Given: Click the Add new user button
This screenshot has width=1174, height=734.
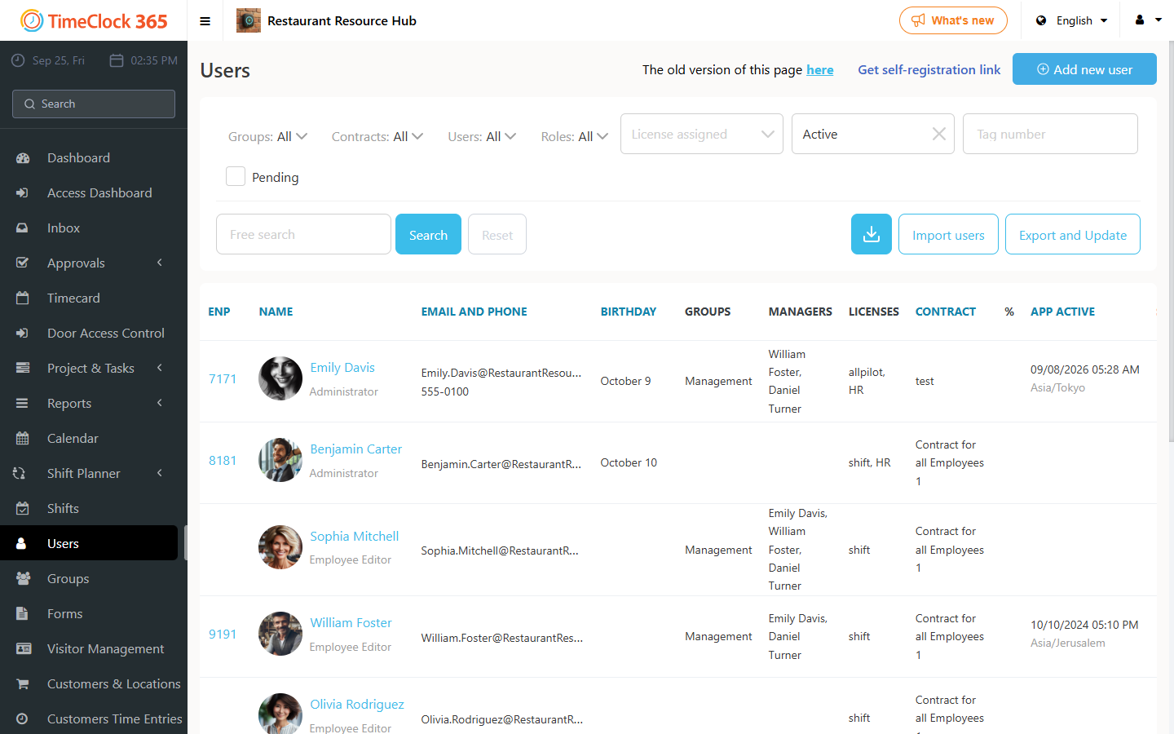Looking at the screenshot, I should (x=1084, y=69).
